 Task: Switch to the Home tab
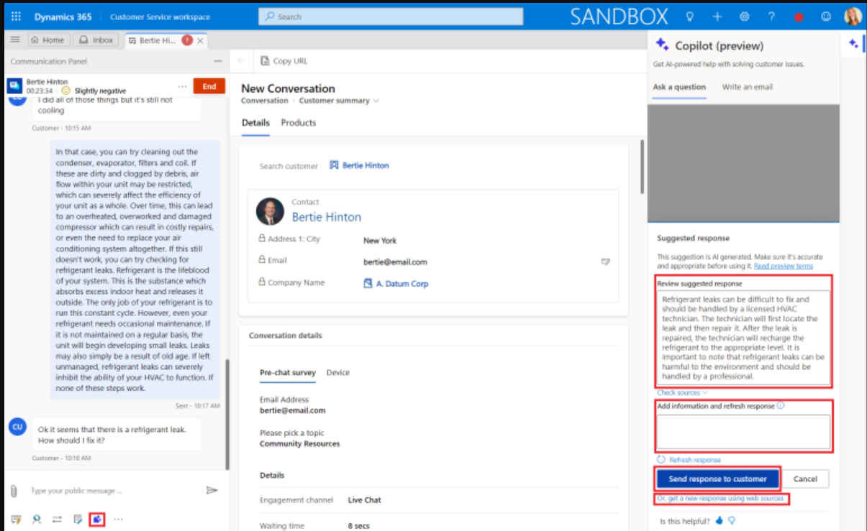tap(47, 40)
